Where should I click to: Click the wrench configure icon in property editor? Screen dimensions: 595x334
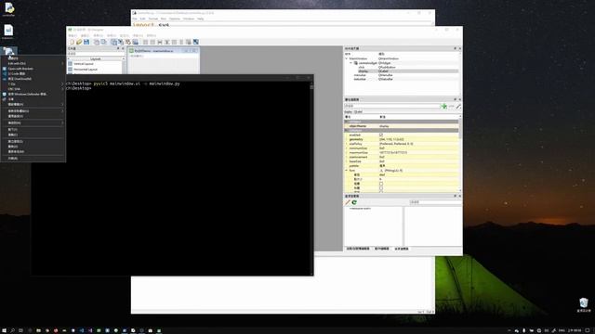coord(458,106)
